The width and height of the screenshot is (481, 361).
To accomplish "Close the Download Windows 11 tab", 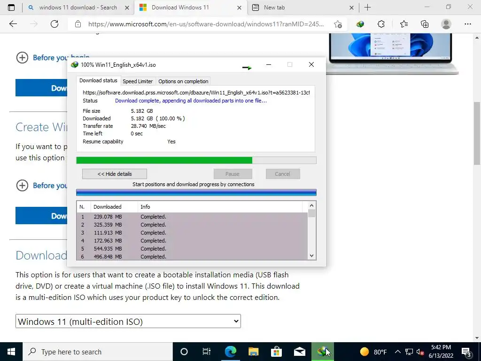I will tap(239, 8).
